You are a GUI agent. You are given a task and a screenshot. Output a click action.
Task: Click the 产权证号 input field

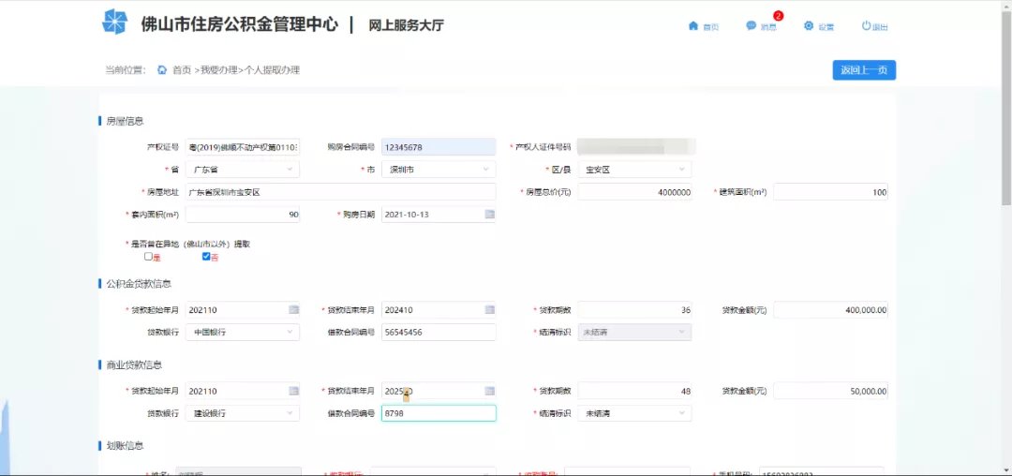point(242,147)
